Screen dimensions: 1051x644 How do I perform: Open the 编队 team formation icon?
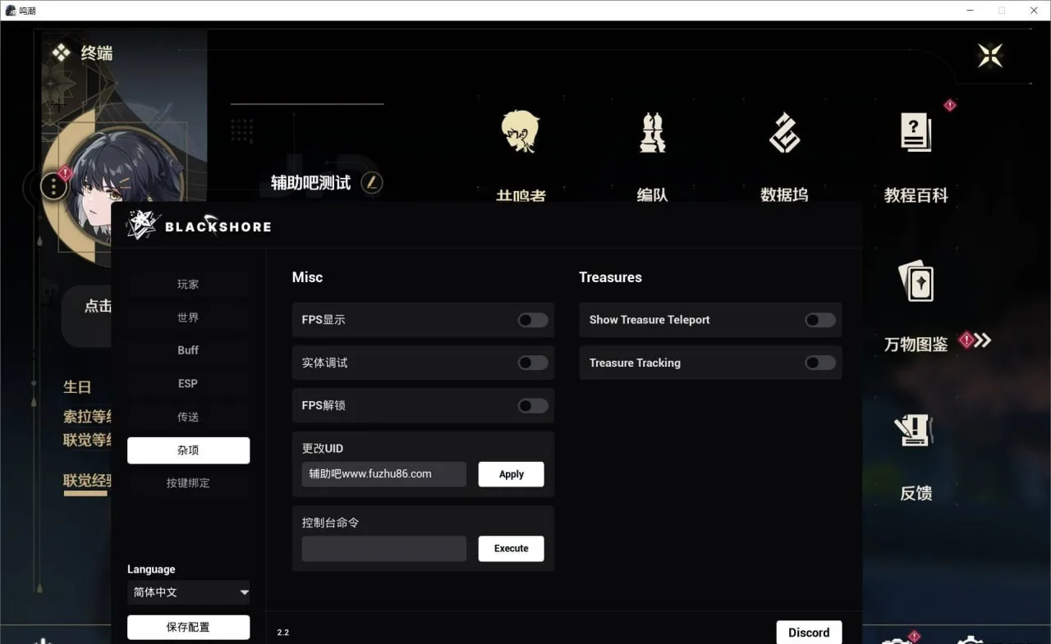[x=652, y=132]
